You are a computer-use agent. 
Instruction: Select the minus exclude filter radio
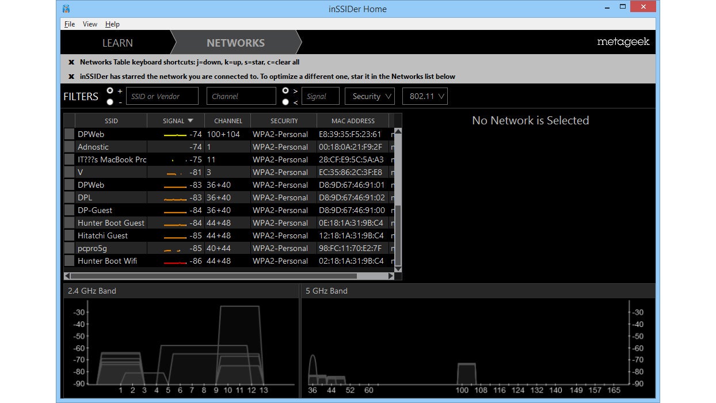(x=110, y=102)
